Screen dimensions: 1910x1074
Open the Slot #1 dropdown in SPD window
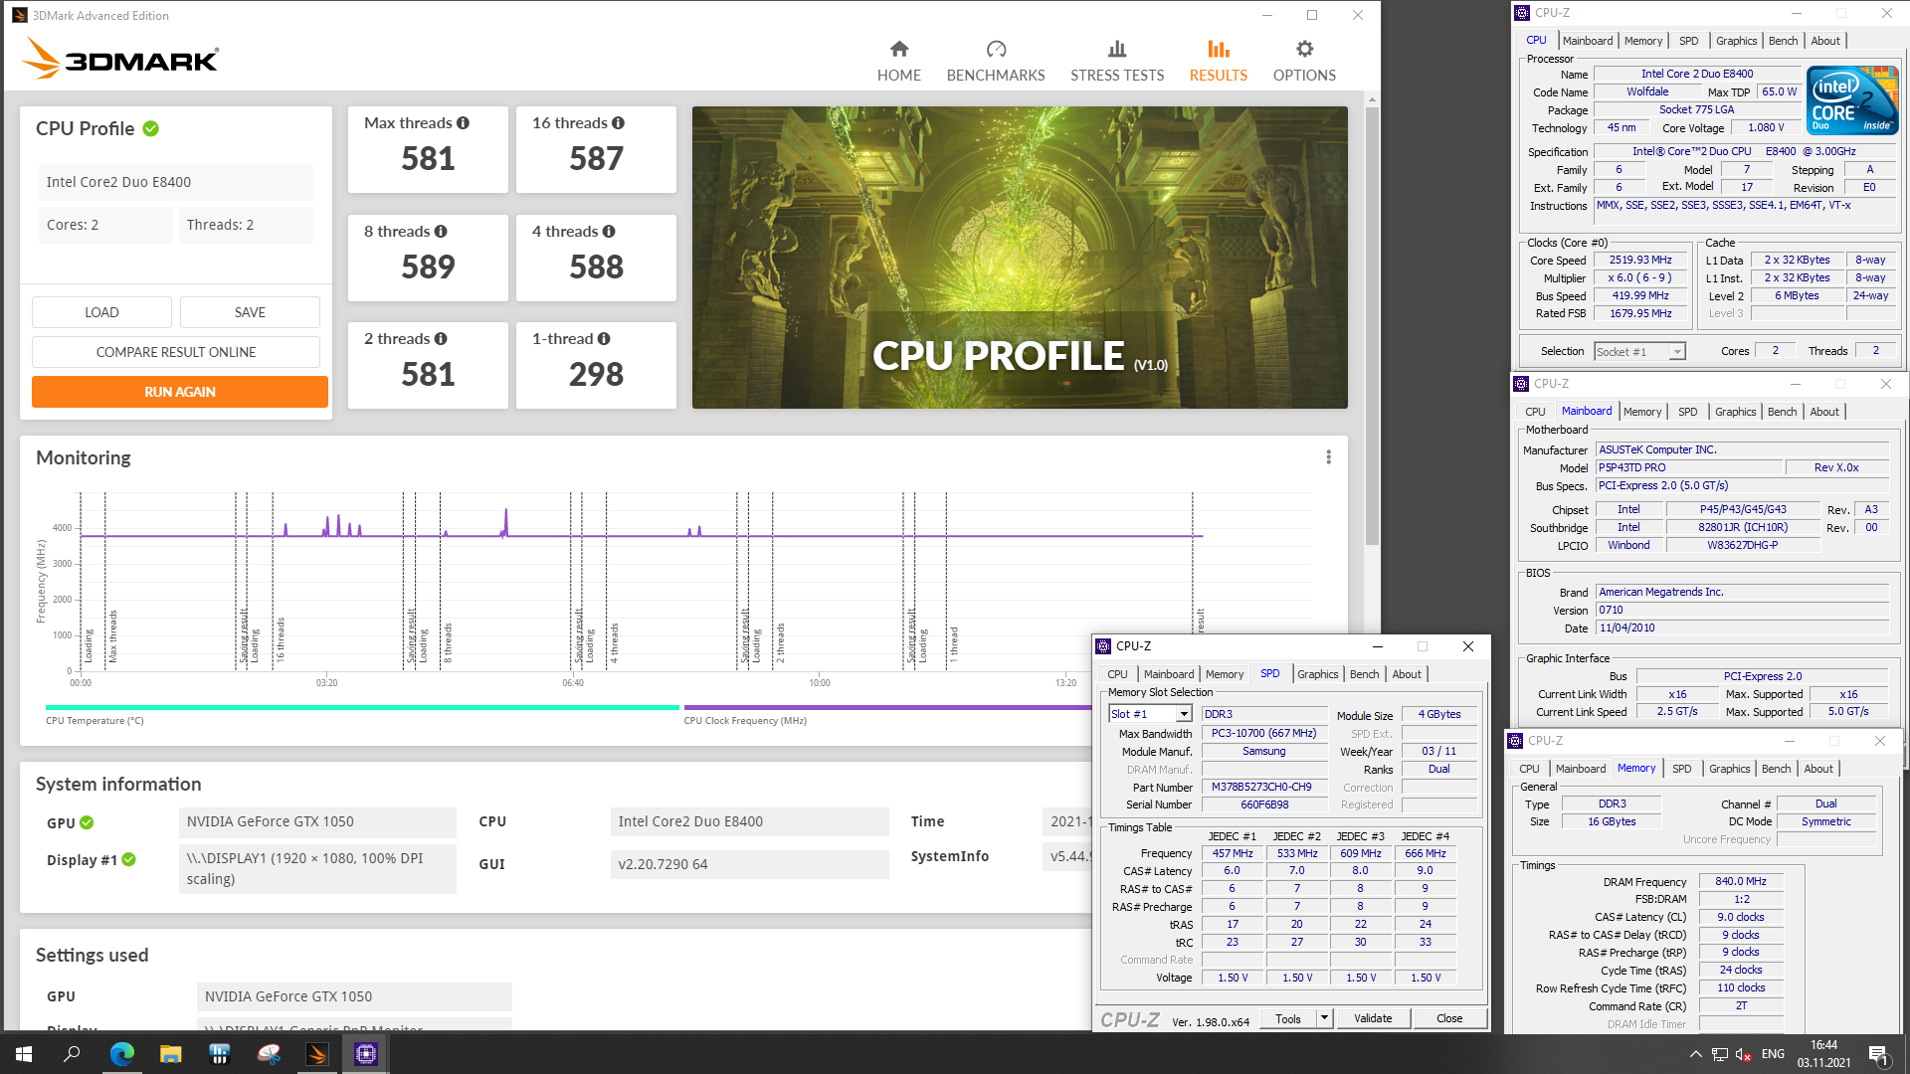click(1184, 714)
